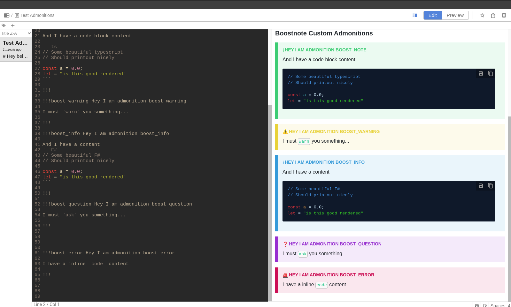Click editor line 63 'I have a inline code content'
This screenshot has height=307, width=511.
(x=86, y=264)
